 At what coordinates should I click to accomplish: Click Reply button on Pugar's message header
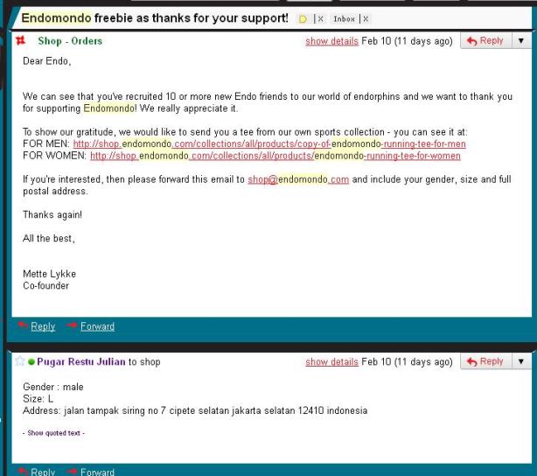click(486, 361)
